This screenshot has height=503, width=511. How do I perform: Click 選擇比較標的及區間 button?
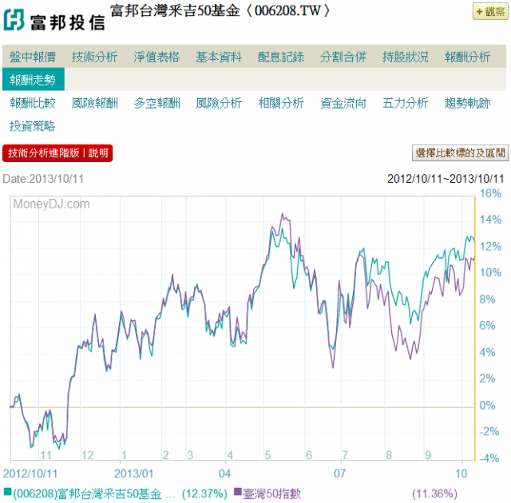460,152
